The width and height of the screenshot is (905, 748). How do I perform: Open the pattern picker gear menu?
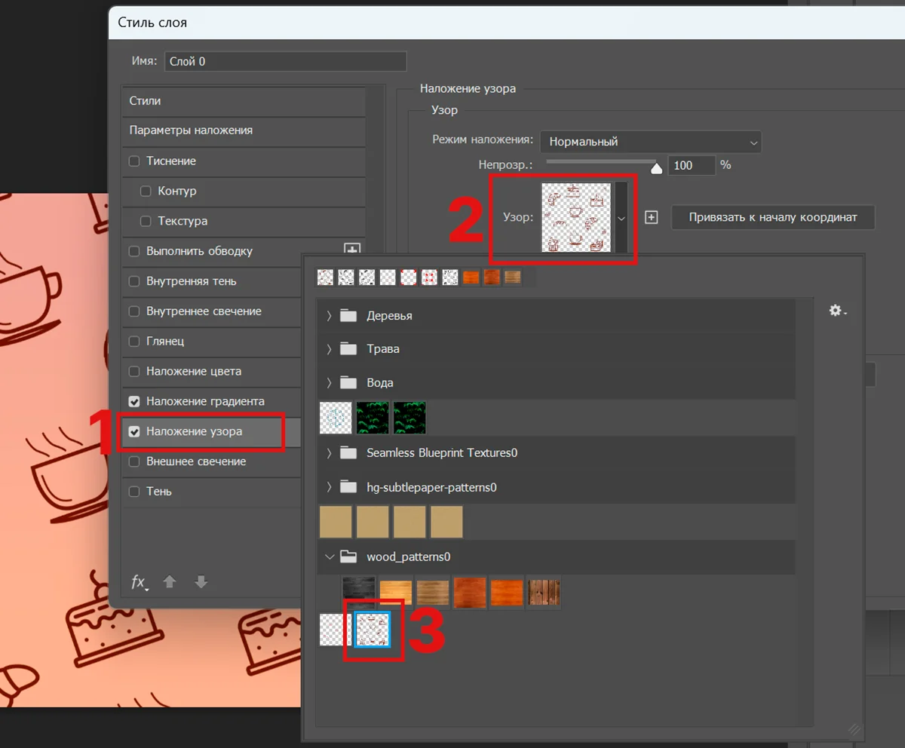coord(837,311)
